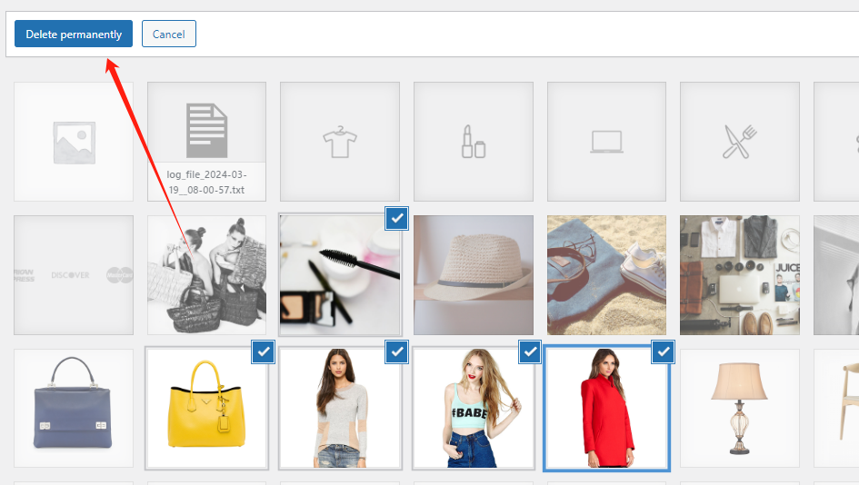Select the black and white women with bags photo
The image size is (859, 485).
coord(206,275)
